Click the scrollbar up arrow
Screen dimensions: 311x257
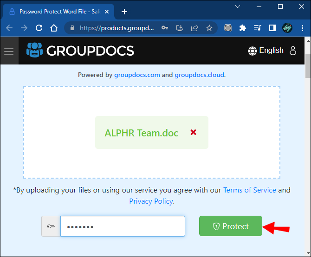point(308,41)
